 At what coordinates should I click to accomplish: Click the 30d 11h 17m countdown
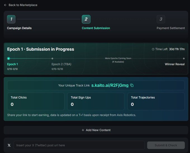[177, 49]
